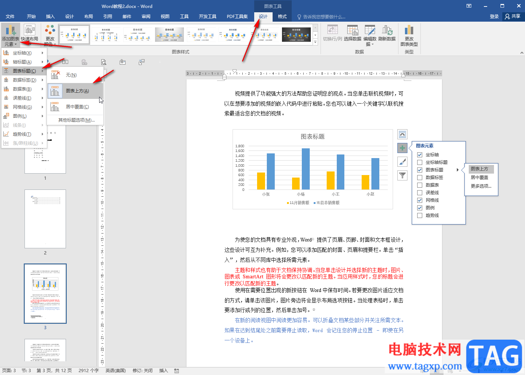Enable the 数据标签 checkbox

420,178
